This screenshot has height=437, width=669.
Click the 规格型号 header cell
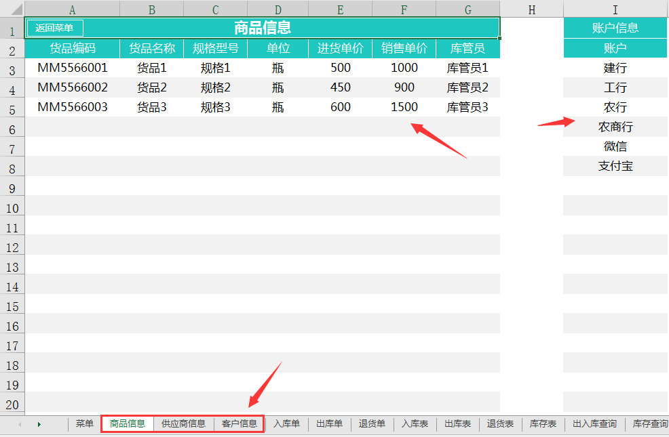point(216,48)
